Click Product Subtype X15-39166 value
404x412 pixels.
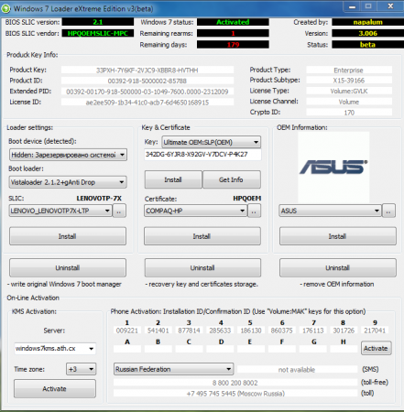pos(349,81)
